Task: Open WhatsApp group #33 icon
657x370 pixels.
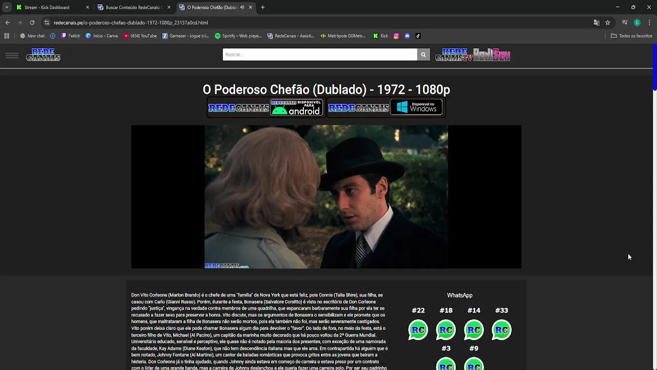Action: point(501,330)
